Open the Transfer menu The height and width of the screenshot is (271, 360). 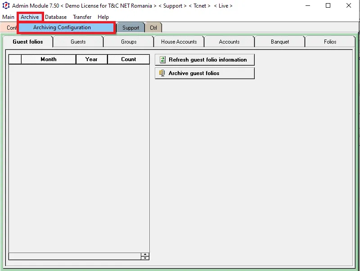pos(82,17)
